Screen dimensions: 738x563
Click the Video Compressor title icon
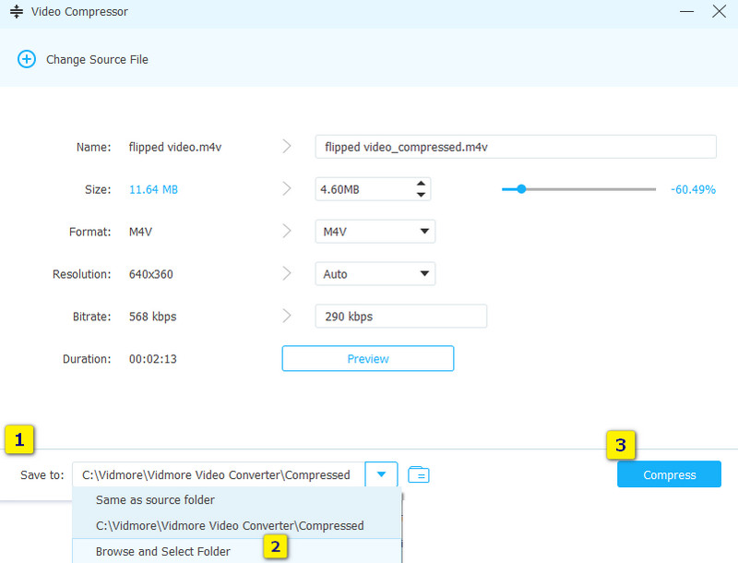coord(16,12)
